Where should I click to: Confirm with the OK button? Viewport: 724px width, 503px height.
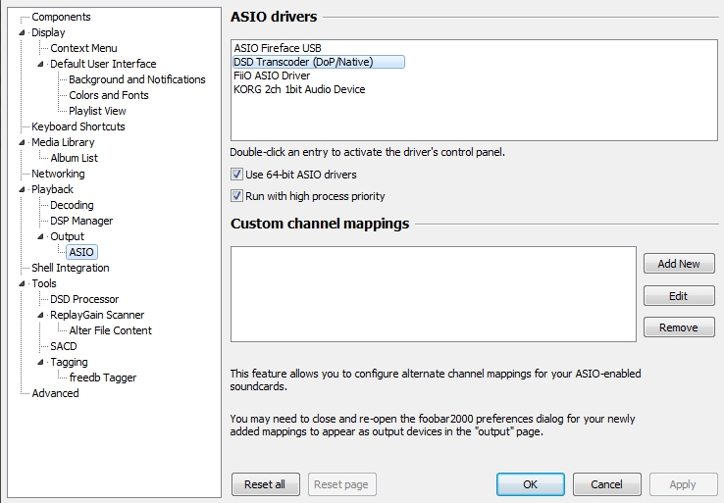pos(530,484)
